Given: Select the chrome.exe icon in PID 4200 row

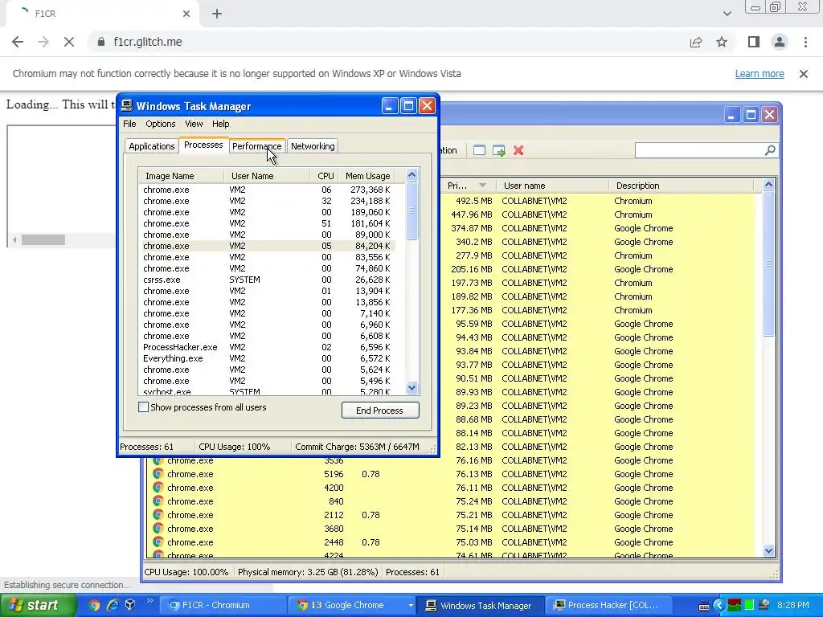Looking at the screenshot, I should [158, 488].
